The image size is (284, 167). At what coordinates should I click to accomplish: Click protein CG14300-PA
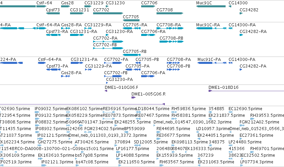[230, 63]
